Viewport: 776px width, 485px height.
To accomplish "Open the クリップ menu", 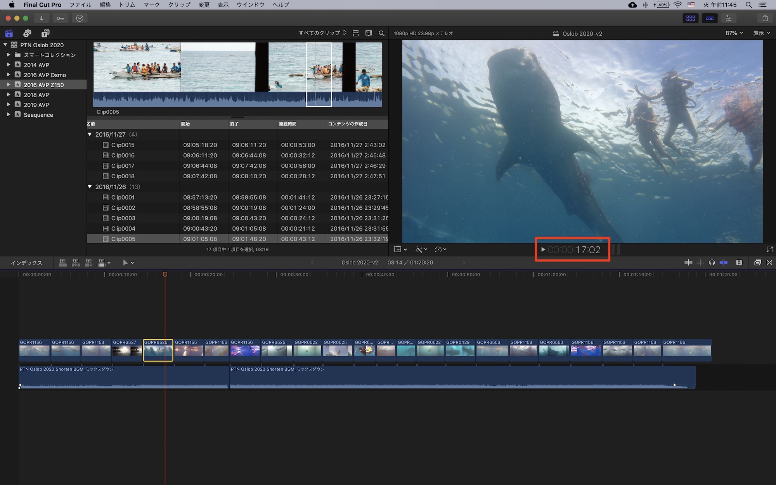I will [x=179, y=5].
